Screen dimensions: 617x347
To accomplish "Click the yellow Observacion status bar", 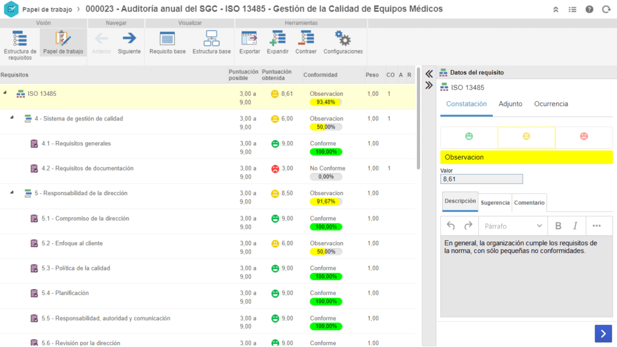I will click(526, 157).
